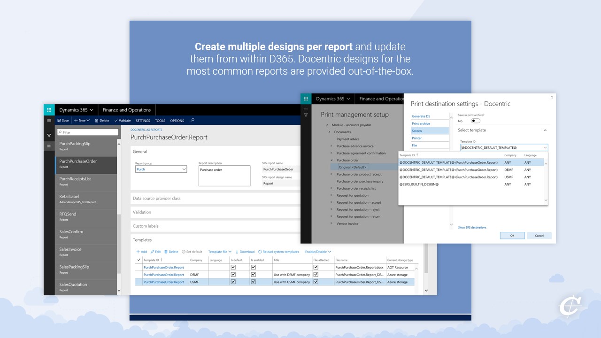Toggle hamburger navigation in Print management window
Screen dimensions: 601x338
tap(306, 108)
